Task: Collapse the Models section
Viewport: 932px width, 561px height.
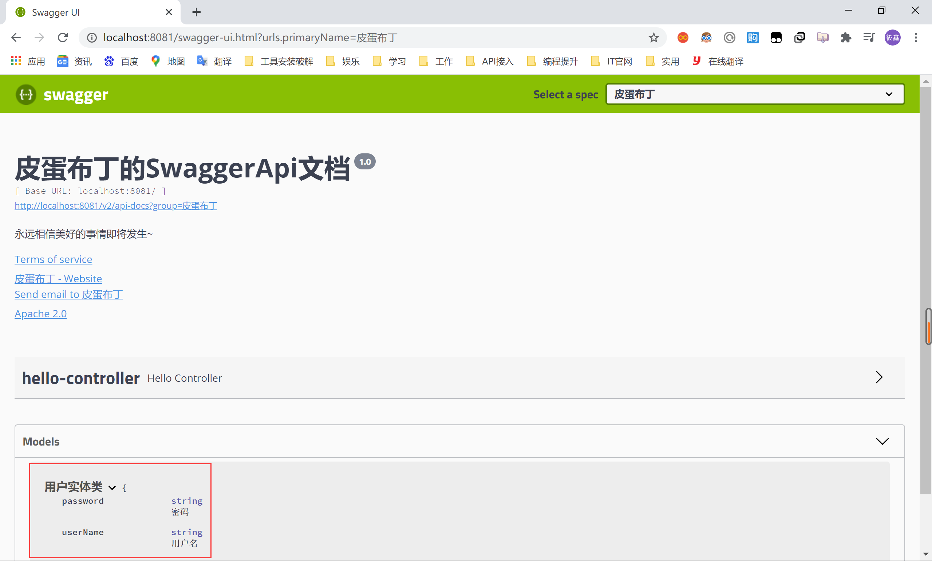Action: click(882, 441)
